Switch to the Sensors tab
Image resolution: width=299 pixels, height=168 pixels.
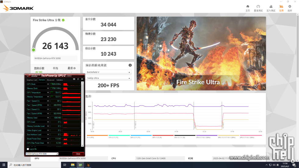click(x=42, y=80)
